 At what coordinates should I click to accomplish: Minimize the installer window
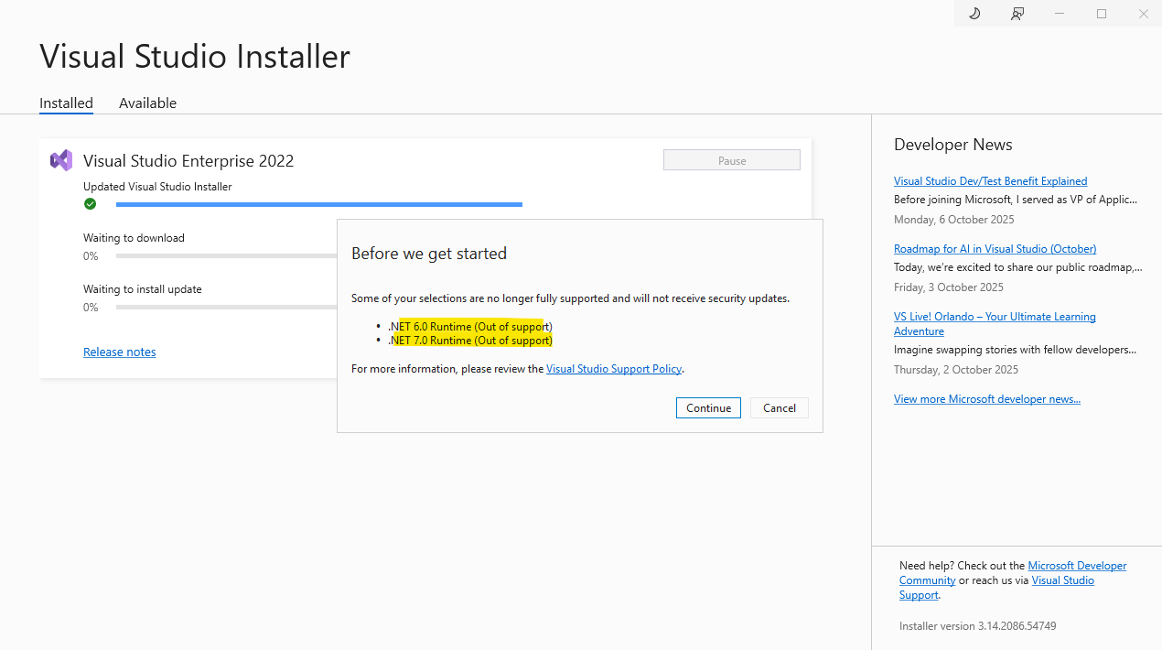point(1060,14)
